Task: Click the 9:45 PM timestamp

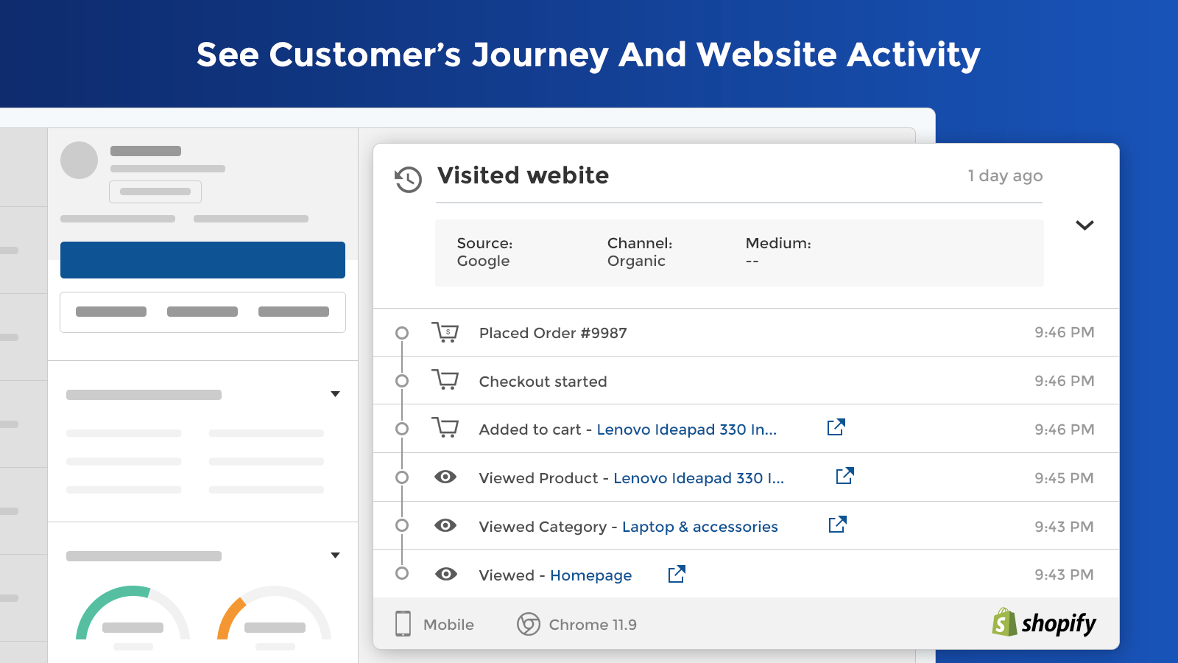Action: coord(1064,478)
